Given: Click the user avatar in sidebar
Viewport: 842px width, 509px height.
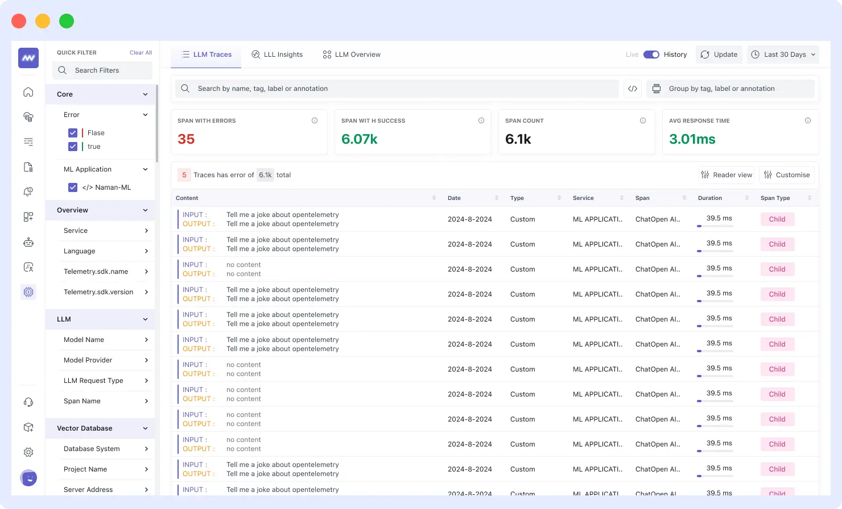Looking at the screenshot, I should coord(28,478).
